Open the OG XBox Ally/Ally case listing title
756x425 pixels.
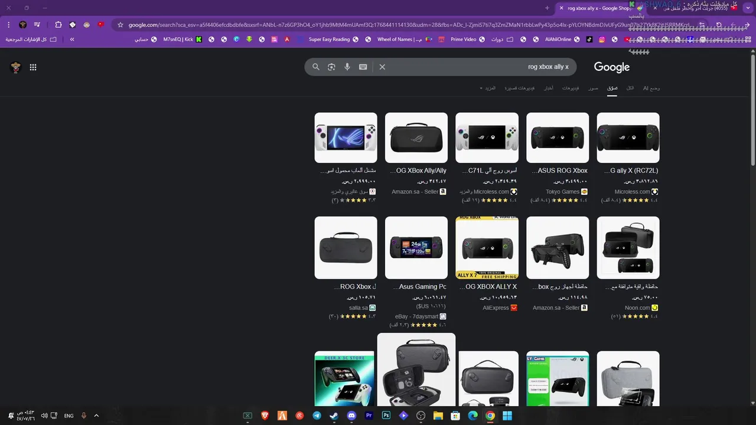pyautogui.click(x=419, y=171)
